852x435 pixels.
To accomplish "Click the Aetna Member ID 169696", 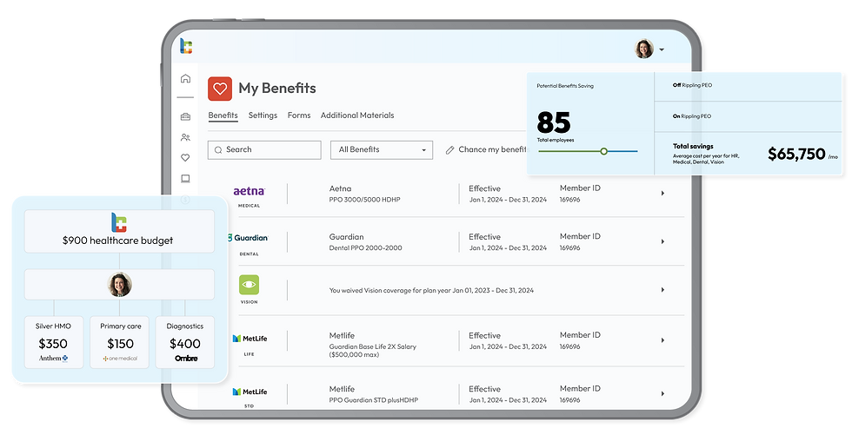I will (x=570, y=200).
